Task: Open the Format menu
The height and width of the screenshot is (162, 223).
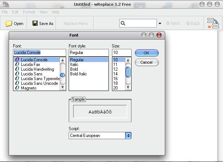Action: [x=29, y=12]
